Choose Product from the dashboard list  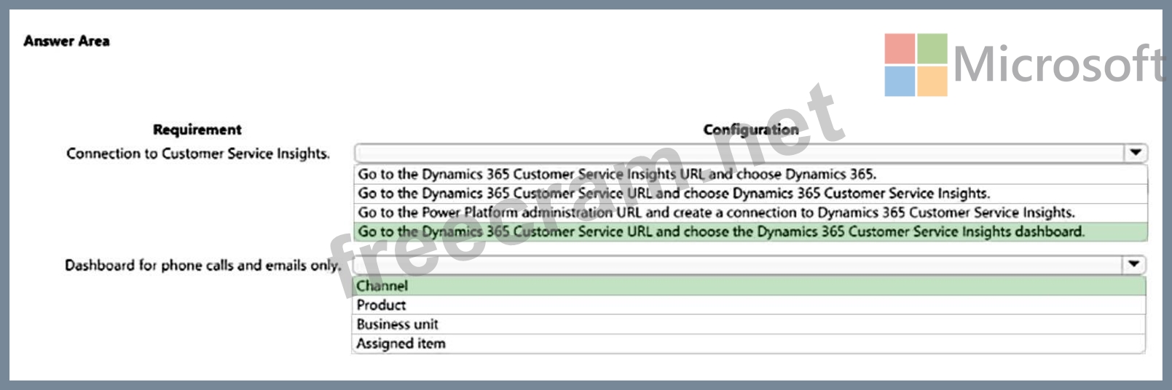click(381, 305)
